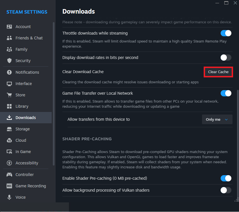Close the Steam Settings window

tap(235, 3)
